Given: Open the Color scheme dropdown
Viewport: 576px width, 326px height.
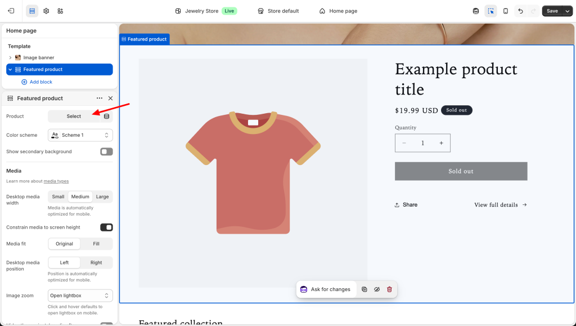Looking at the screenshot, I should pos(80,135).
